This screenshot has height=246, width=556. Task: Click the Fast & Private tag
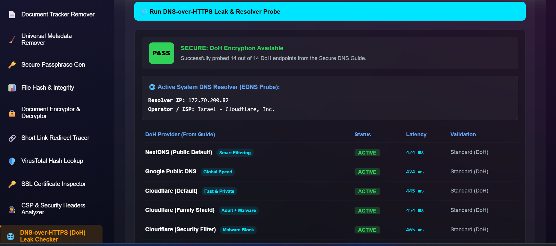click(x=219, y=191)
